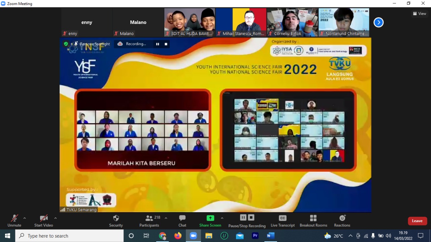
Task: Open the Chat panel
Action: click(182, 220)
